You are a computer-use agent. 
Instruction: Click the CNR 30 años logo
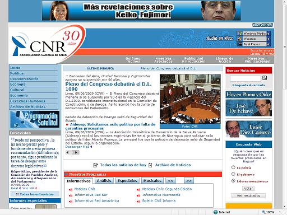[47, 44]
